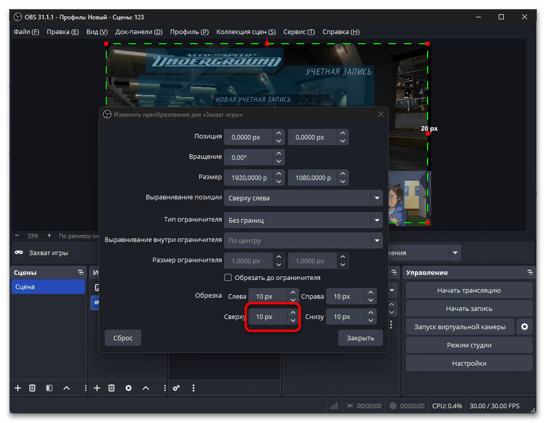Image resolution: width=546 pixels, height=423 pixels.
Task: Click the top-center red handle in preview
Action: point(267,44)
